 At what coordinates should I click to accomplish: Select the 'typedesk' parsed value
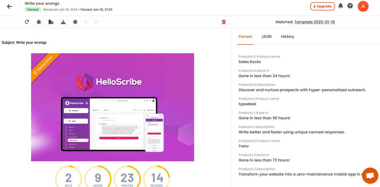point(247,104)
